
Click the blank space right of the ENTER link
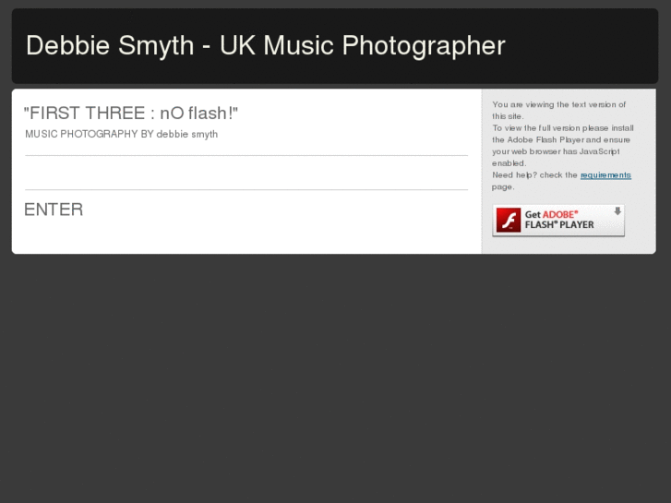(x=277, y=210)
